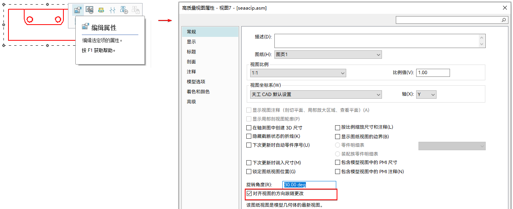Click the broken-lines view icon in toolbar

click(113, 10)
